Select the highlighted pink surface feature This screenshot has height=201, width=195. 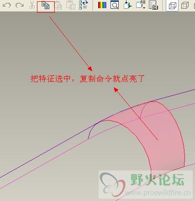coord(164,137)
